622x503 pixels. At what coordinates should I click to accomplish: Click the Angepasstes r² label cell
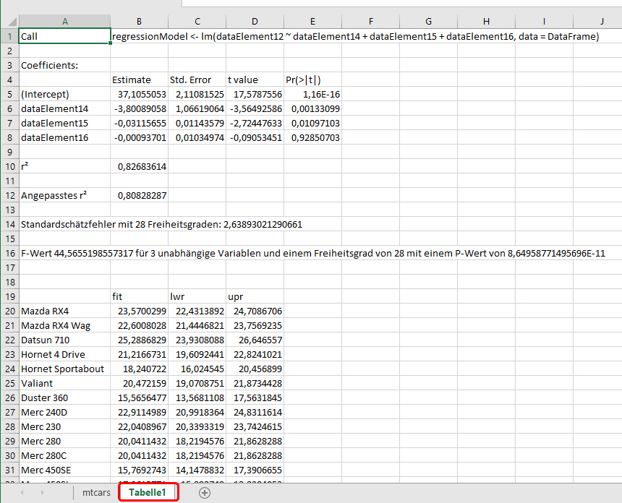pos(64,195)
